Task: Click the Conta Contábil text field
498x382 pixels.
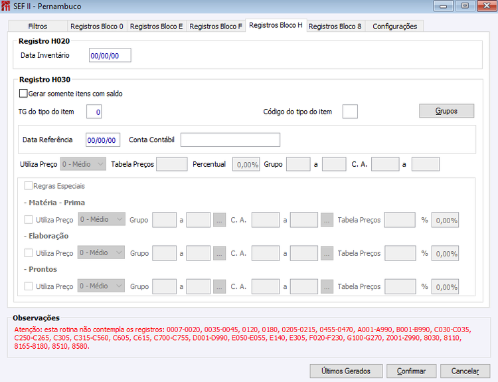Action: 230,140
